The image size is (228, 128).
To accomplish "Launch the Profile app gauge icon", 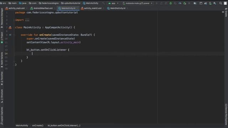I will click(x=180, y=3).
